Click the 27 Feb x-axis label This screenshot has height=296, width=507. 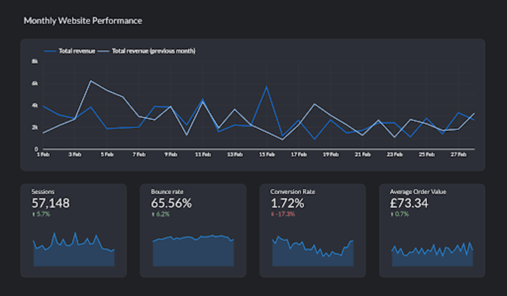point(458,154)
